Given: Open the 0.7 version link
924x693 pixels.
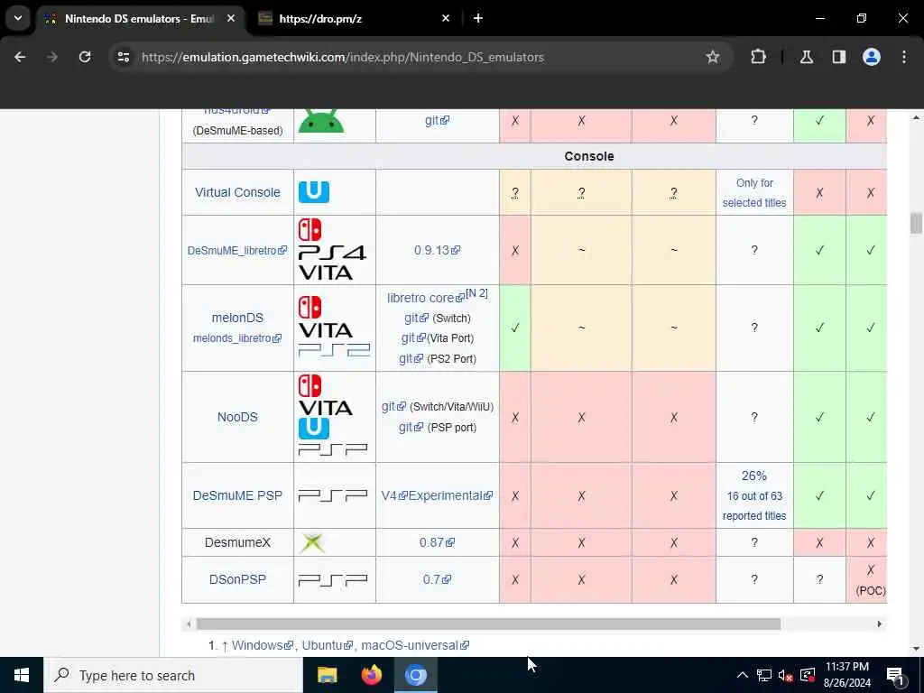Looking at the screenshot, I should pyautogui.click(x=437, y=580).
